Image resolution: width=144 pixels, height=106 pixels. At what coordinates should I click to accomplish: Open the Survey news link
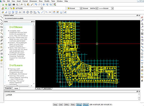click(18, 39)
